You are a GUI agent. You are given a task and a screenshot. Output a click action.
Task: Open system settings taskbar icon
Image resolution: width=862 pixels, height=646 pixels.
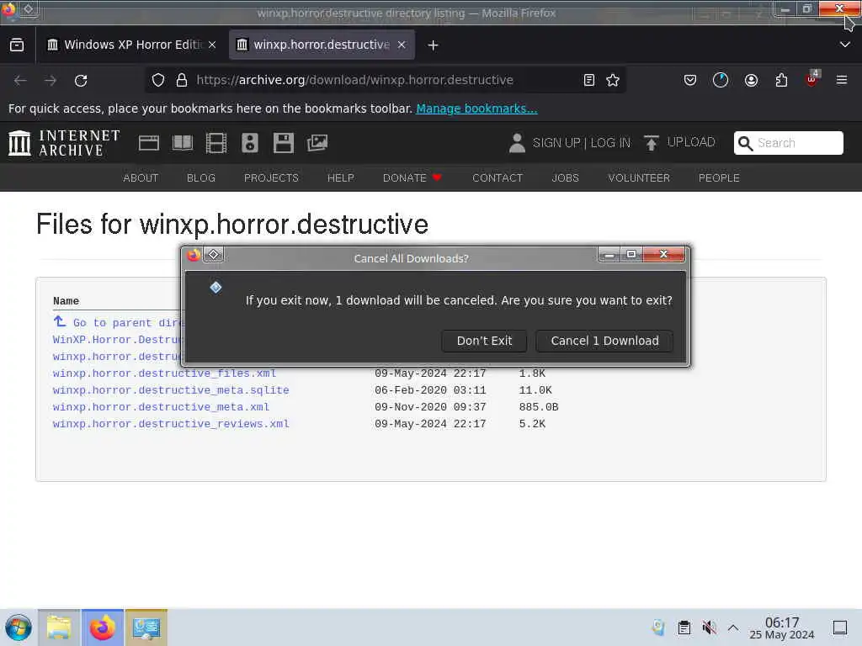click(146, 627)
